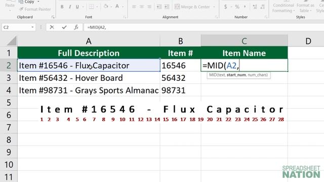The height and width of the screenshot is (182, 324).
Task: Click cell containing 16546
Action: 180,65
